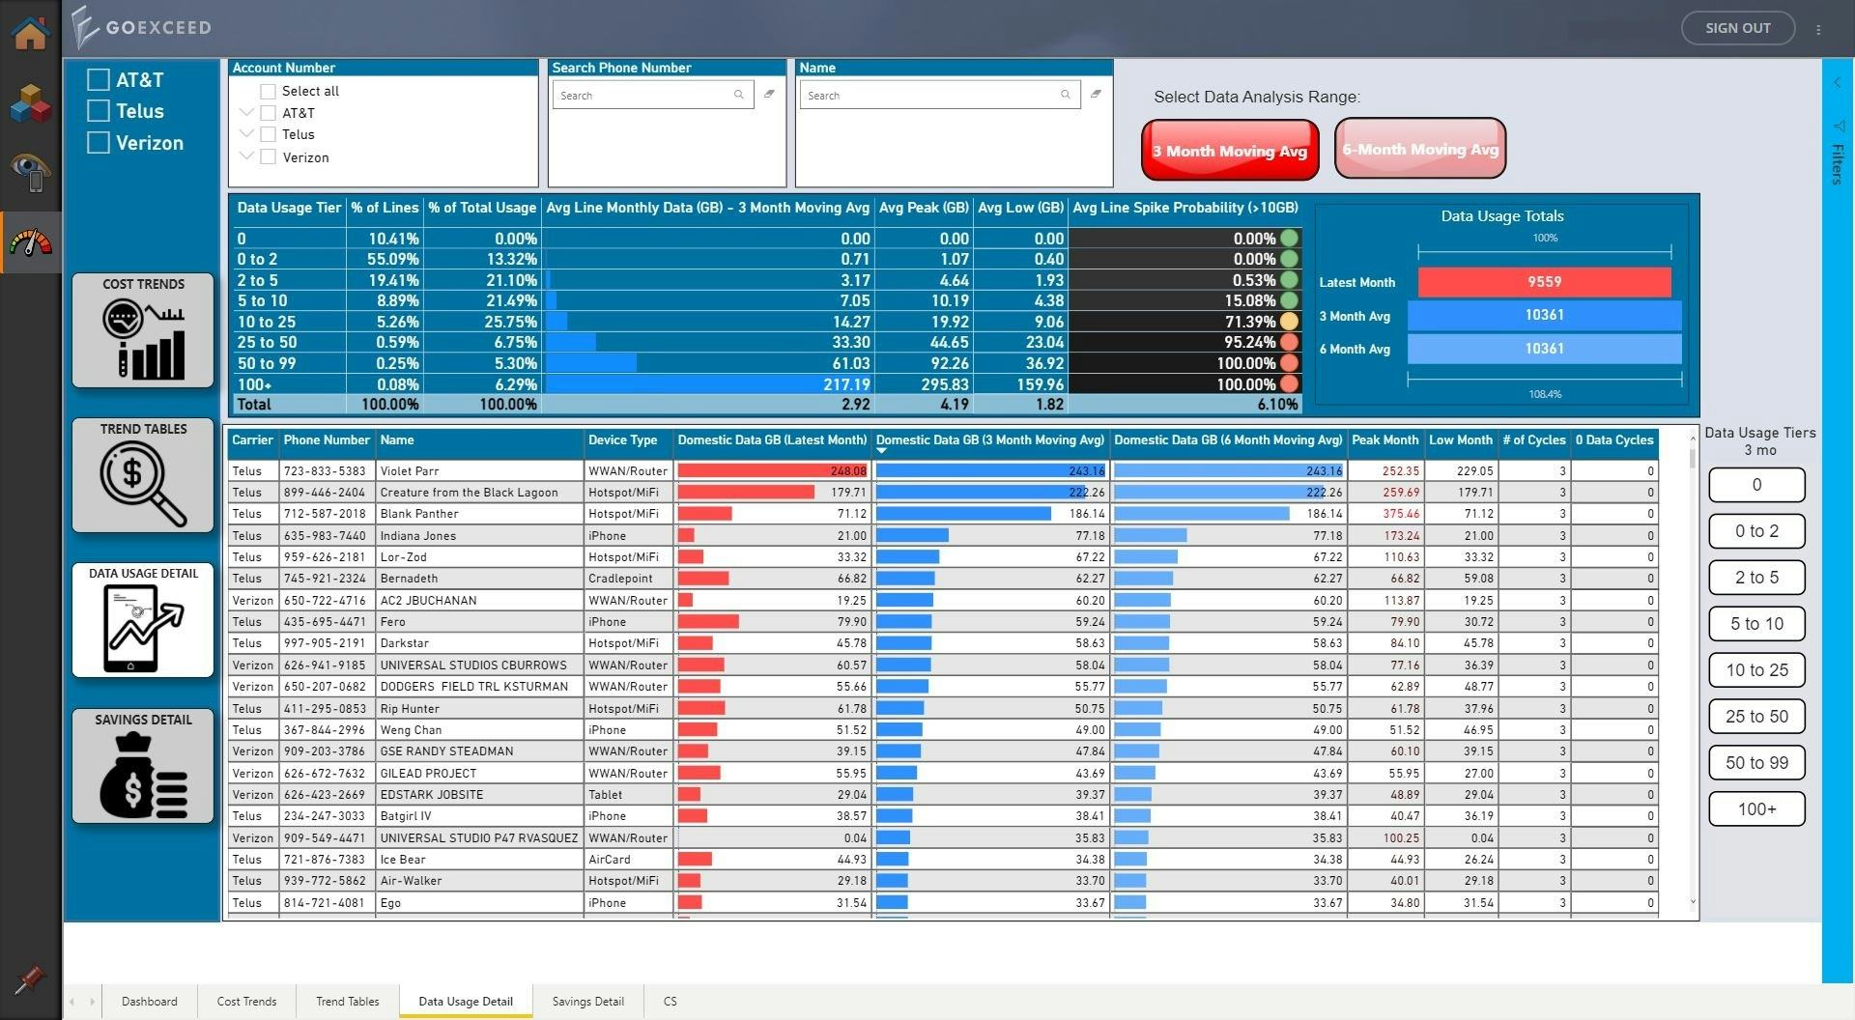
Task: Check Select all in the Account Number list
Action: (268, 91)
